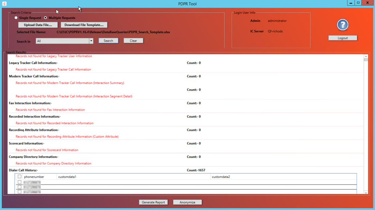Image resolution: width=375 pixels, height=210 pixels.
Task: Sort by the customdata1 column header
Action: [67, 177]
